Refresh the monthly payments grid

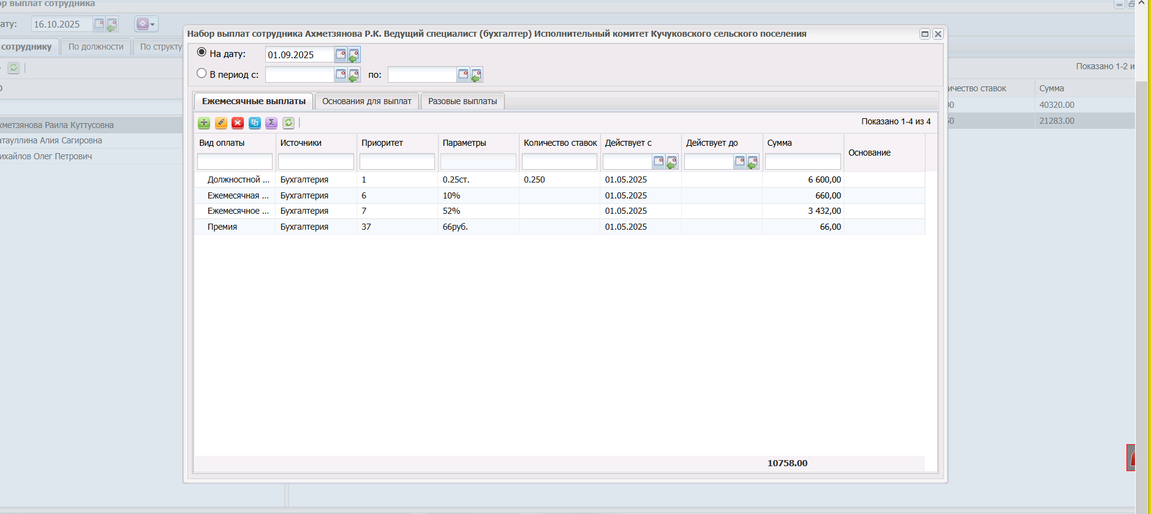[289, 123]
